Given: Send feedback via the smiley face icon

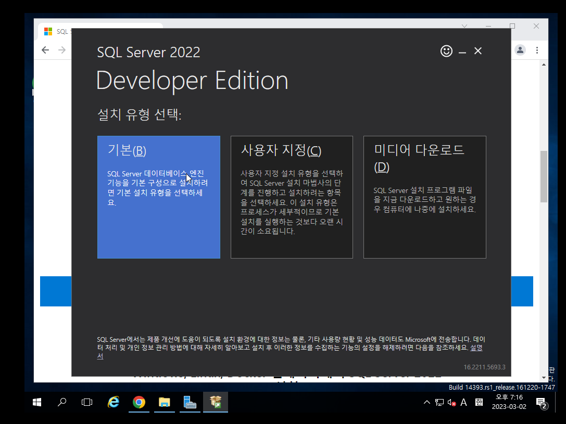Looking at the screenshot, I should (x=447, y=51).
